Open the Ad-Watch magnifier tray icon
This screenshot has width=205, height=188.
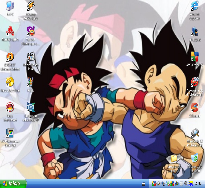pyautogui.click(x=158, y=184)
